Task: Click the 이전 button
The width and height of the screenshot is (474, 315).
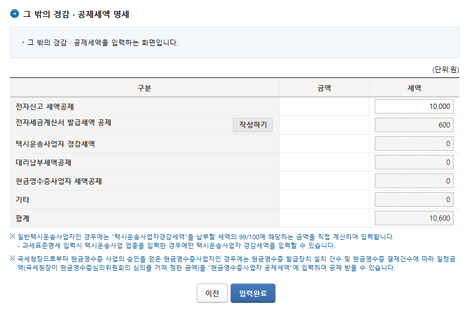Action: (212, 293)
